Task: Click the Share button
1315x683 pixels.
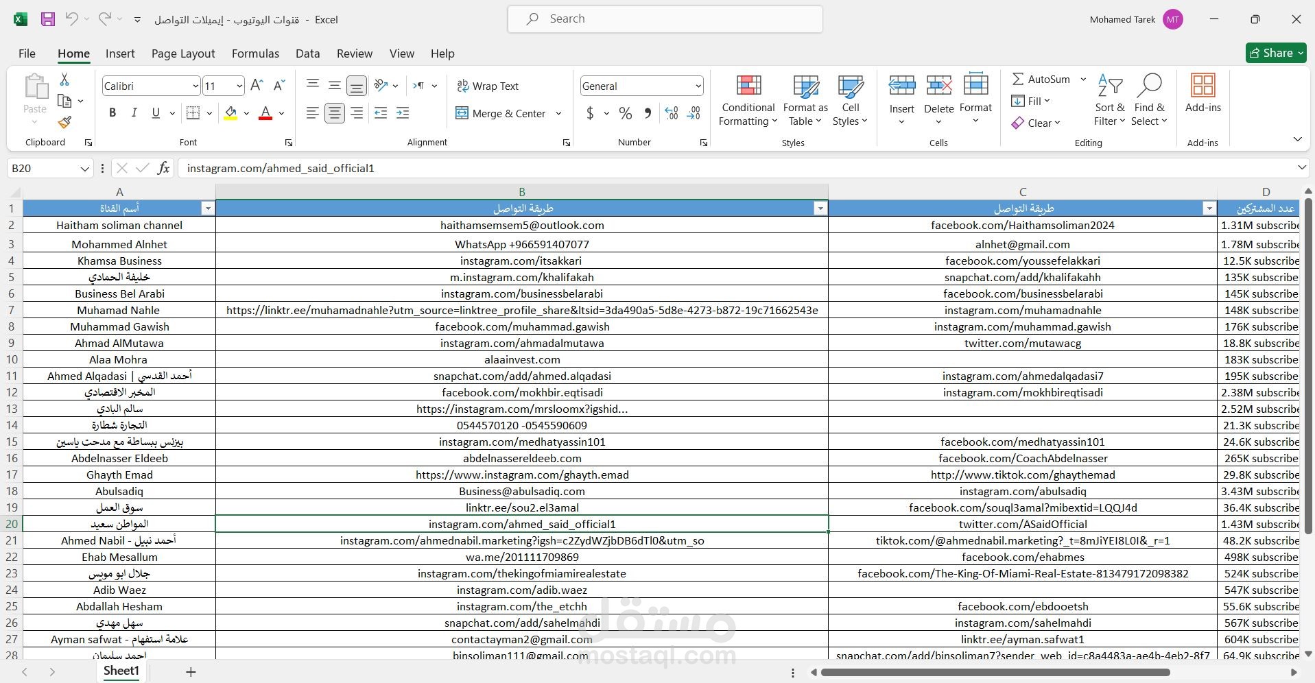Action: [1276, 53]
